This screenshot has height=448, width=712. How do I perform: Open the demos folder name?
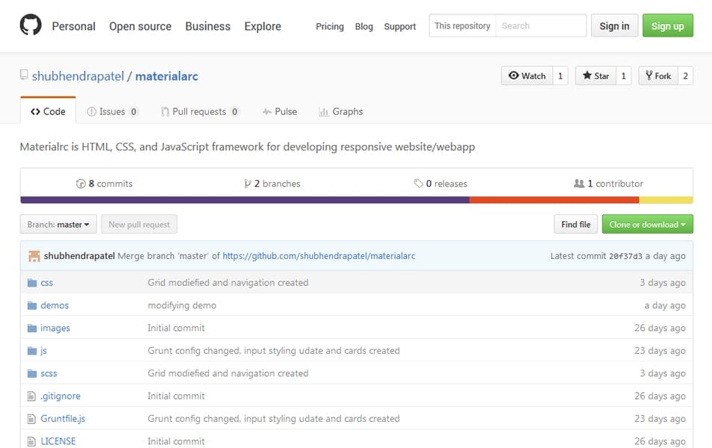click(x=54, y=305)
